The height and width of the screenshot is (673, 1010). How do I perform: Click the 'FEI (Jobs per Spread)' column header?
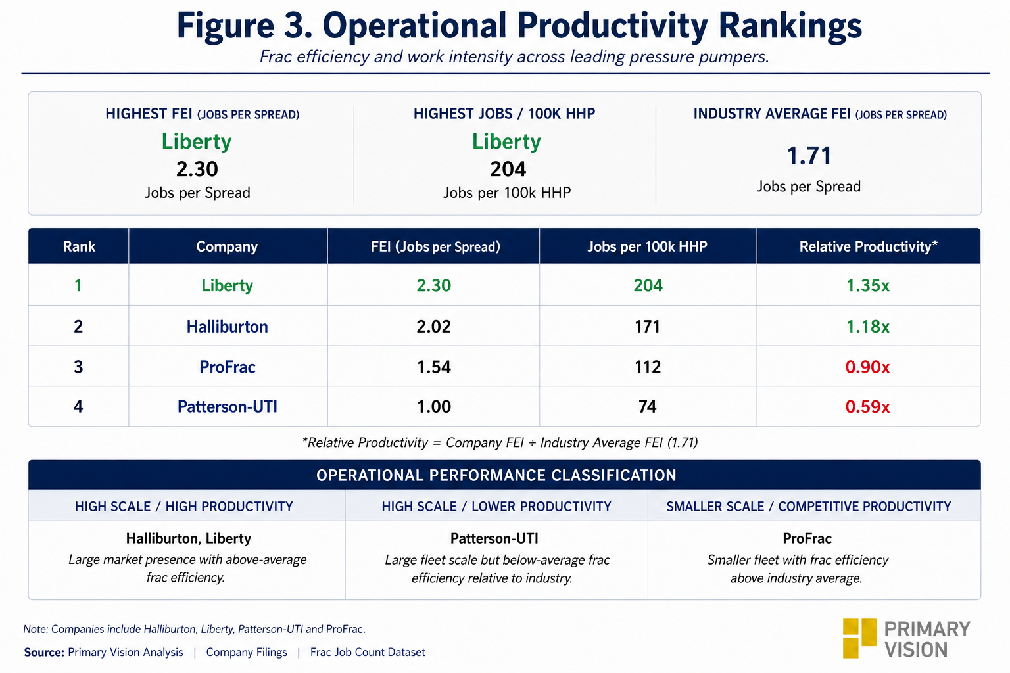435,246
